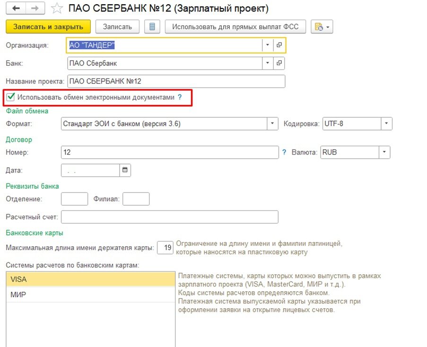The height and width of the screenshot is (347, 427).
Task: Open the list icon button beside Записать
Action: point(152,26)
